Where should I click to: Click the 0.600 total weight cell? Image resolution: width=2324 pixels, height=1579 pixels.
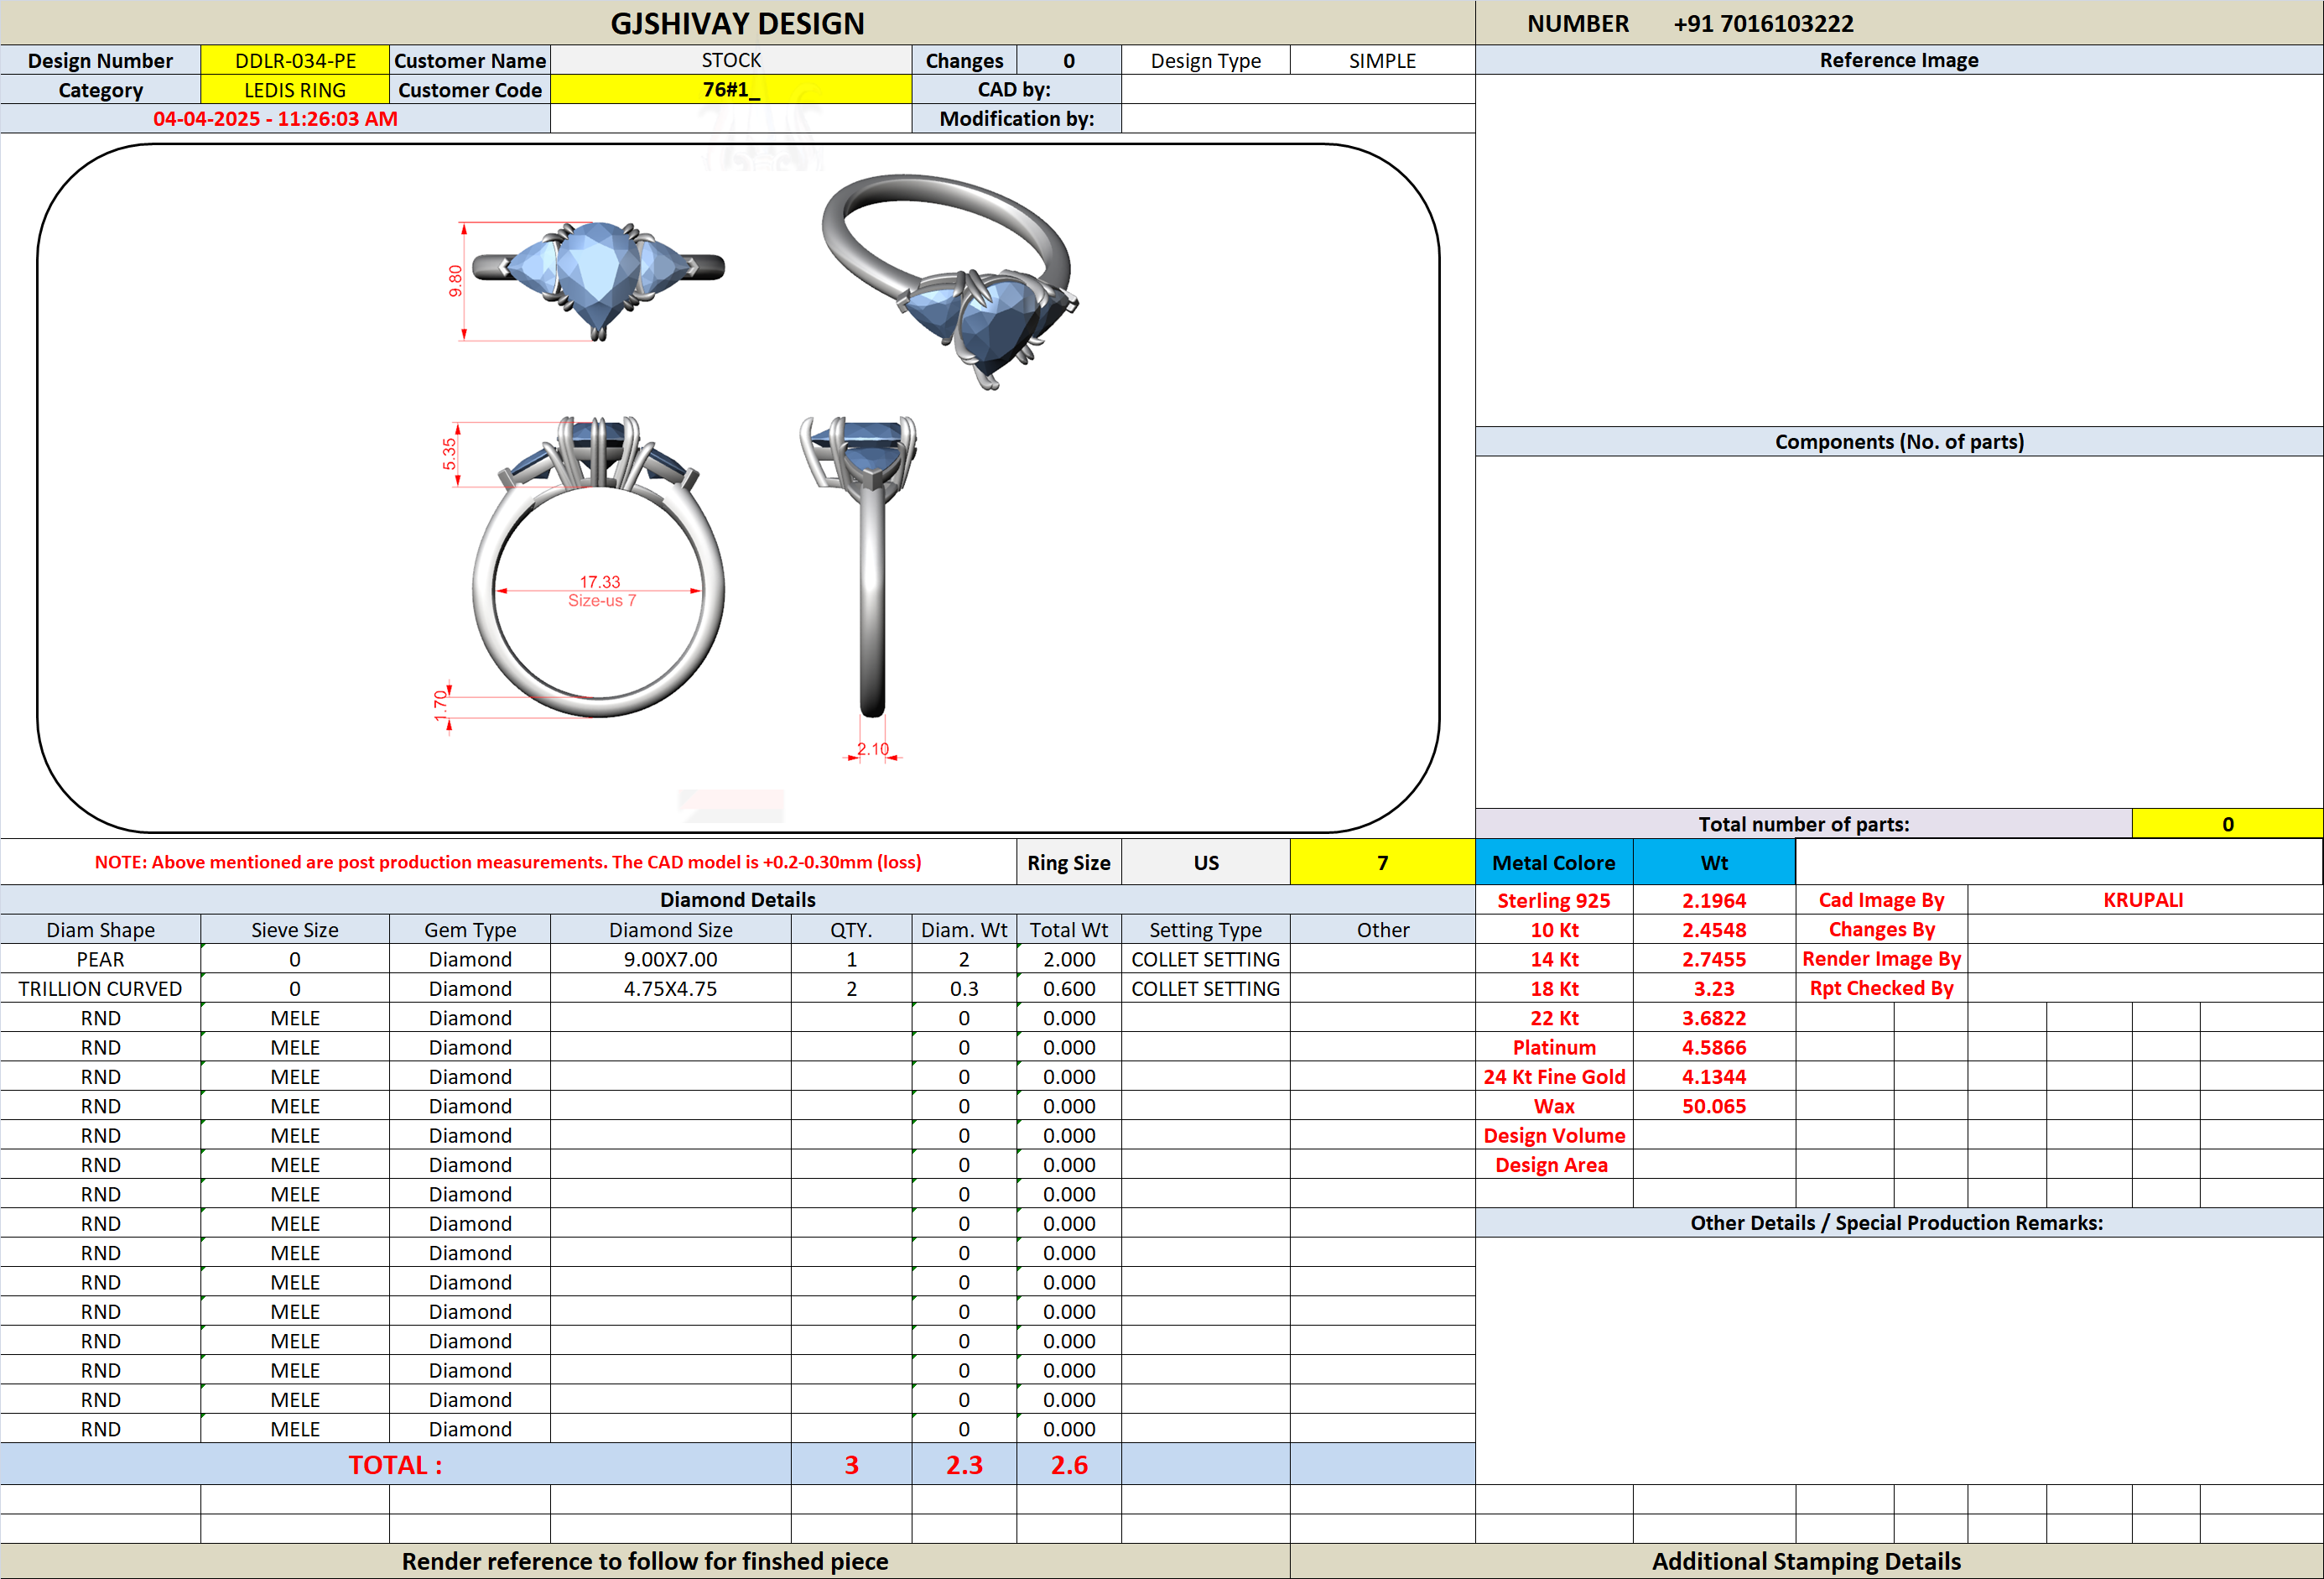(1069, 988)
